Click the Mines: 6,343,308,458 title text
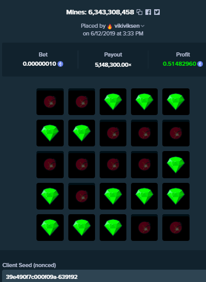The image size is (206, 282). pos(100,12)
